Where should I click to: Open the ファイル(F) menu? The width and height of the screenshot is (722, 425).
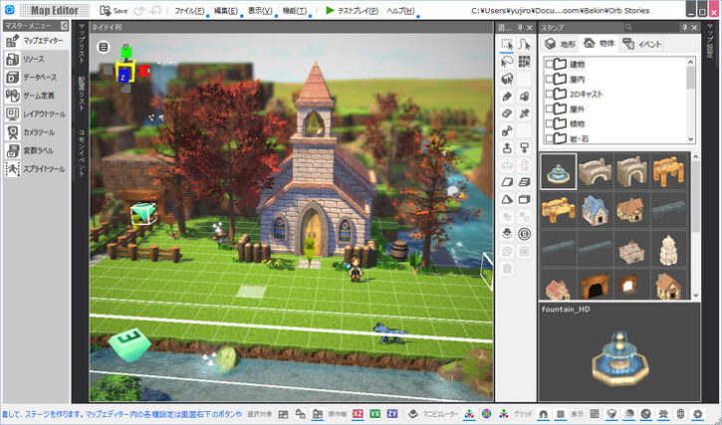click(189, 10)
